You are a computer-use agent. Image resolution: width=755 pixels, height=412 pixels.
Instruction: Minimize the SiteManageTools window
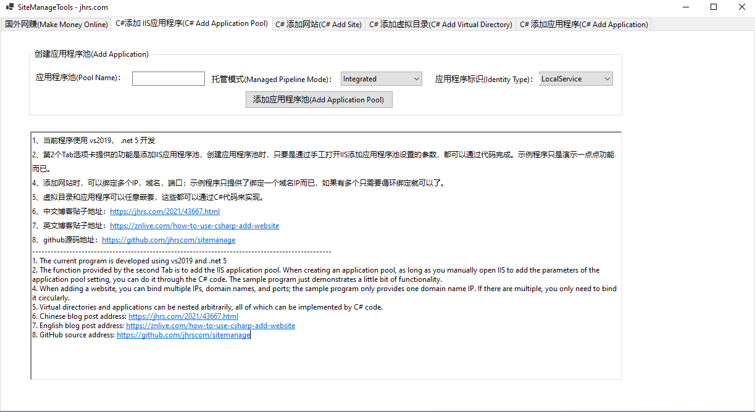685,7
